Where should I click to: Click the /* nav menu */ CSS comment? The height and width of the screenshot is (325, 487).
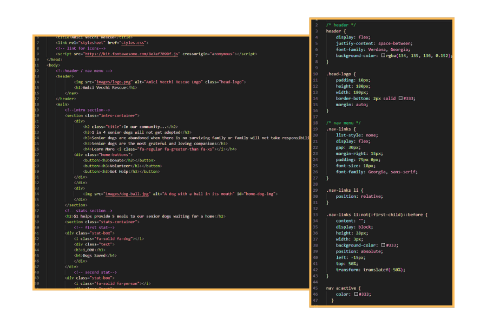click(x=344, y=123)
